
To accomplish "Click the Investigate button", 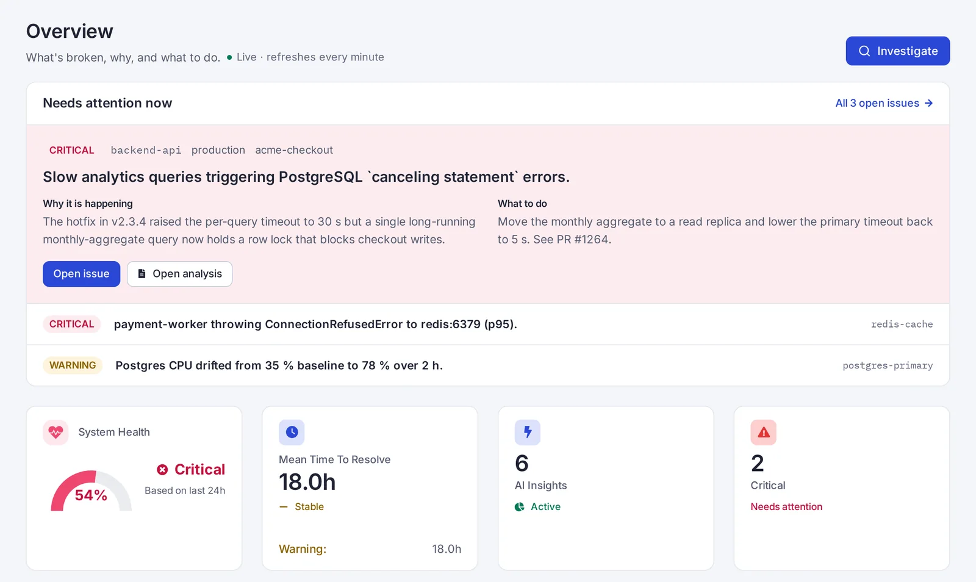I will click(x=897, y=51).
